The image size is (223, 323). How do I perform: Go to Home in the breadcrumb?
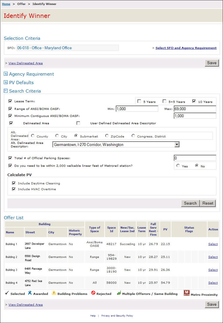tap(6, 4)
